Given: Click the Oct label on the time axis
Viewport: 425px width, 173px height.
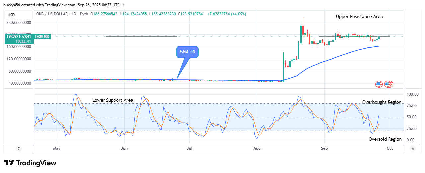Looking at the screenshot, I should pos(390,148).
